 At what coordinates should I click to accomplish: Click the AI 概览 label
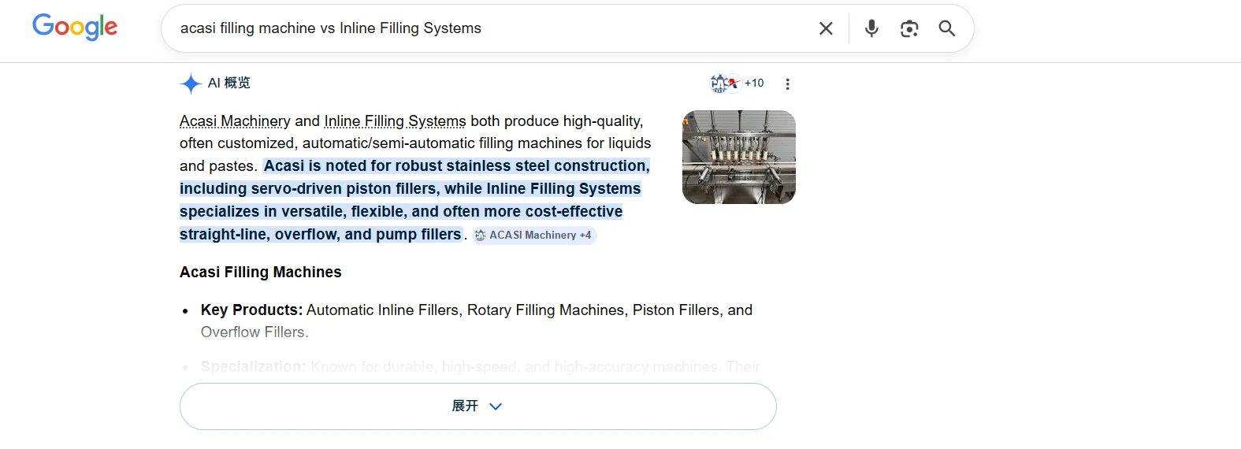click(x=229, y=83)
